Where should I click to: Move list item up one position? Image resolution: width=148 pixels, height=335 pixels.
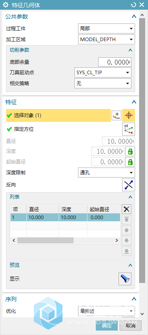coord(127,230)
